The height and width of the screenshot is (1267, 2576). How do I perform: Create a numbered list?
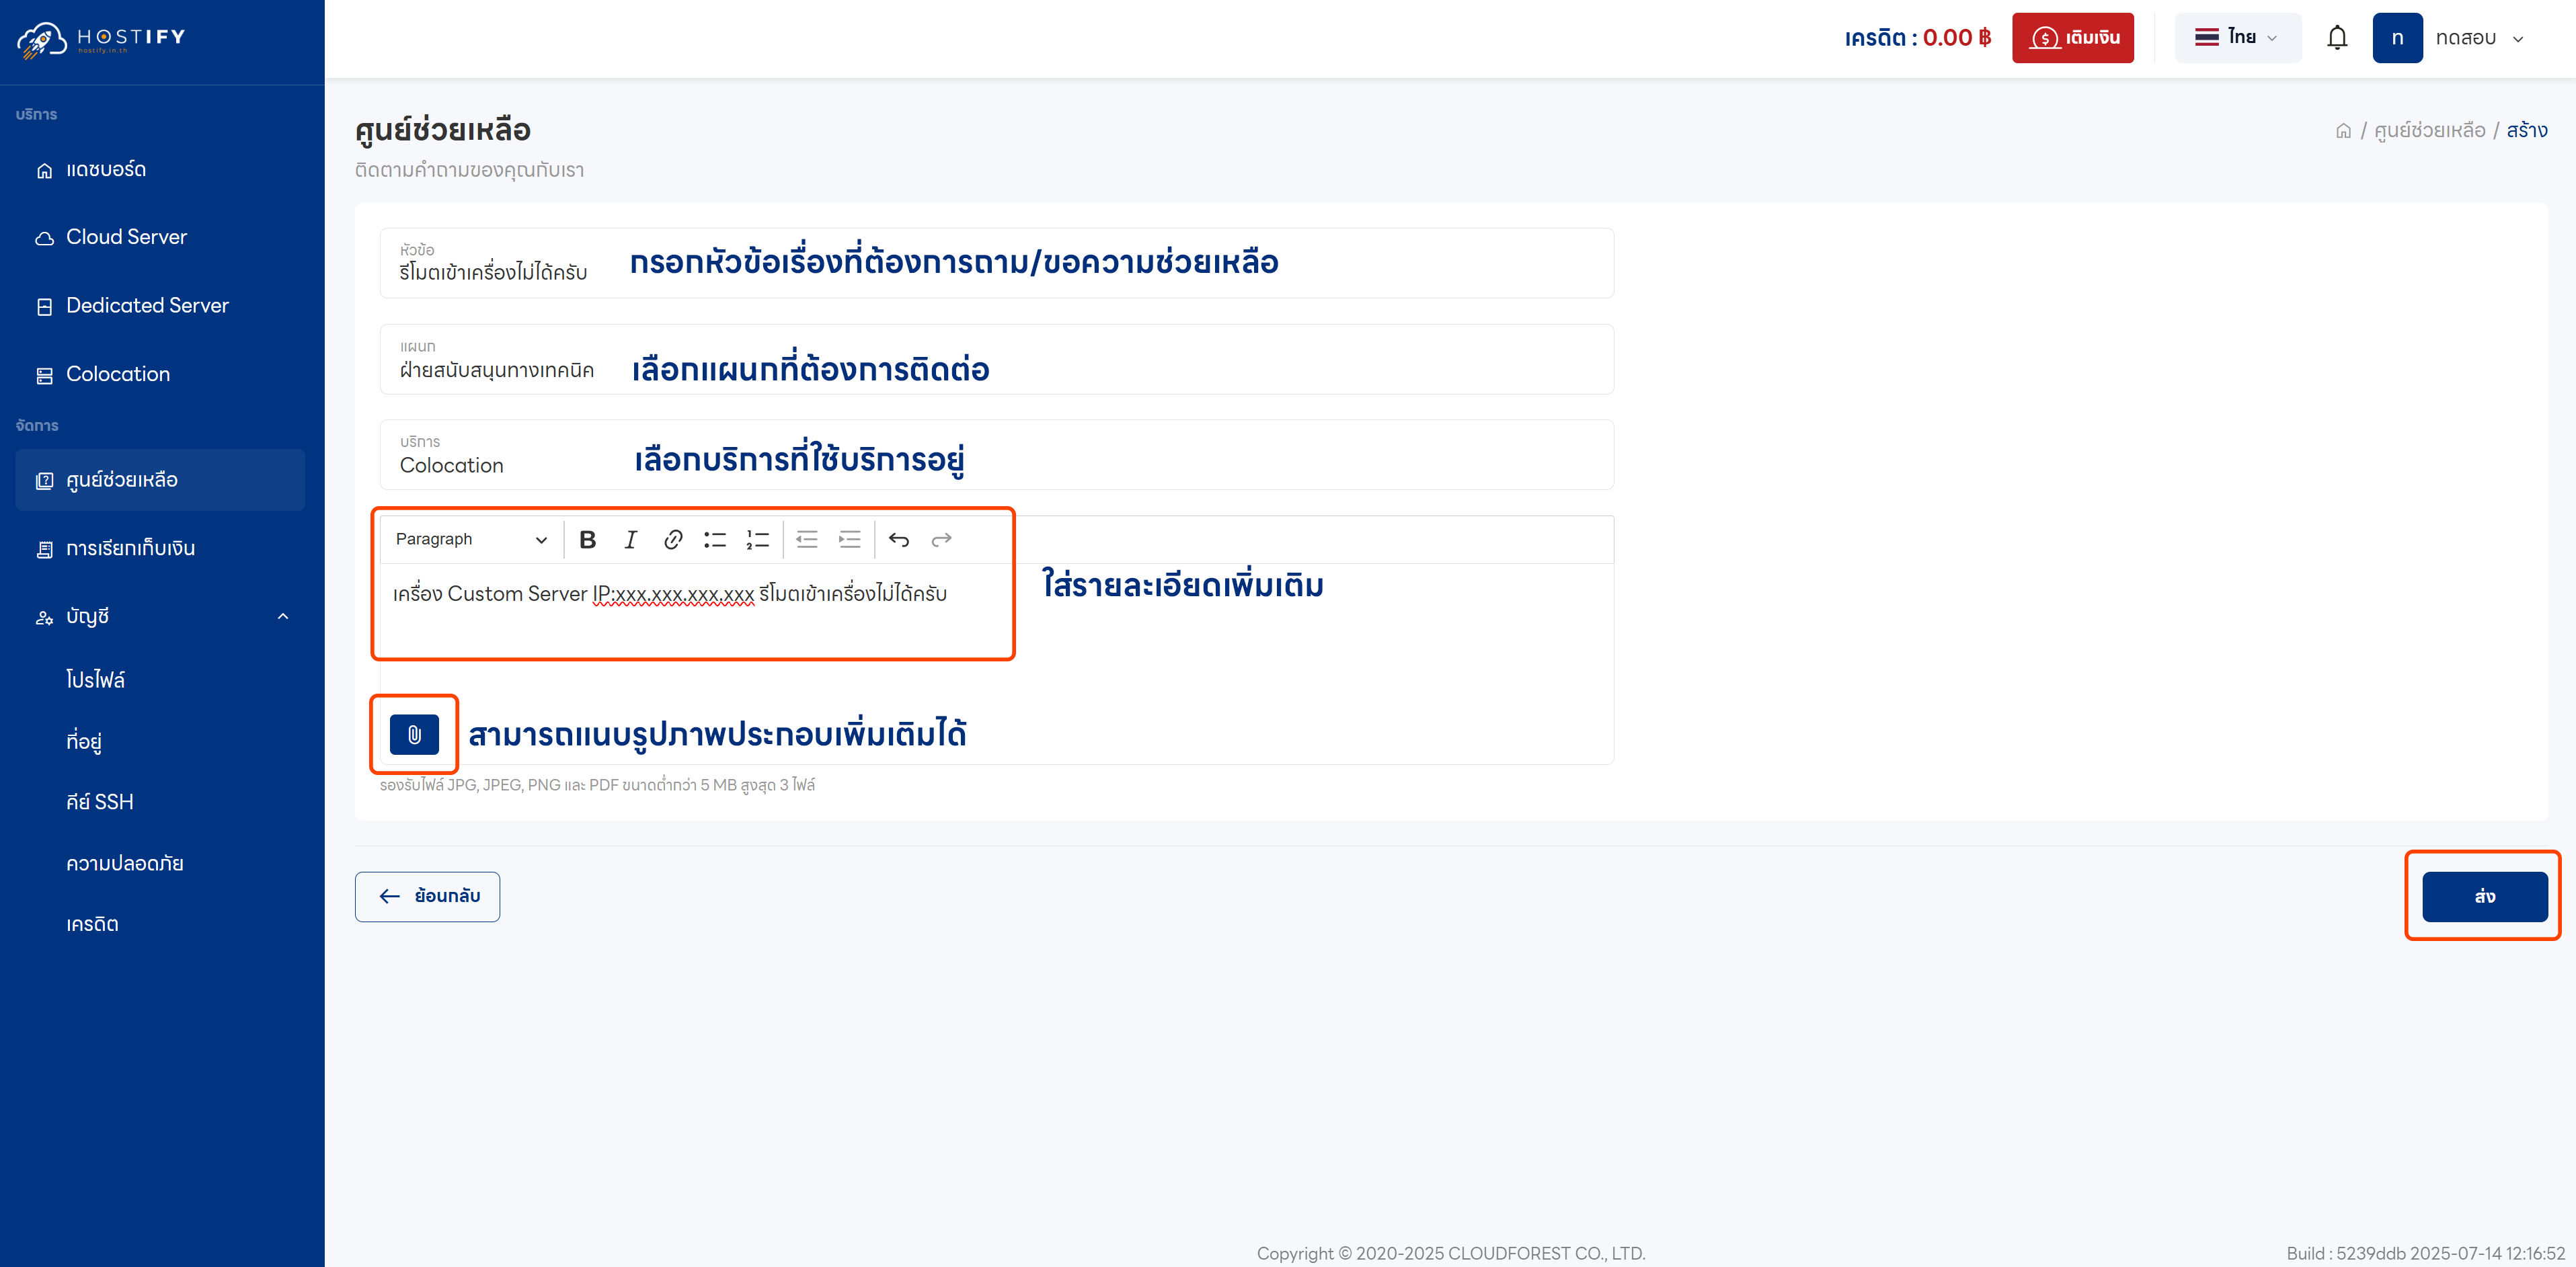pyautogui.click(x=757, y=539)
